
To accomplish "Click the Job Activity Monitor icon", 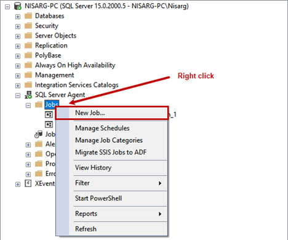I will (x=38, y=134).
